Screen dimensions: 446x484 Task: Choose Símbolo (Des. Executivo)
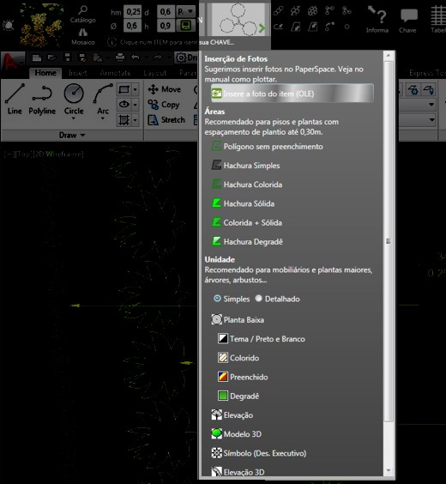coord(258,453)
